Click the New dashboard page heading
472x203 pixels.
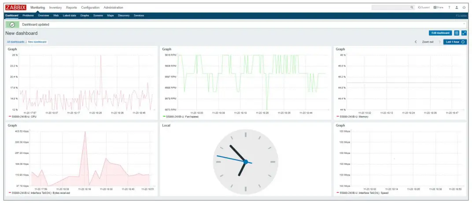click(x=22, y=33)
